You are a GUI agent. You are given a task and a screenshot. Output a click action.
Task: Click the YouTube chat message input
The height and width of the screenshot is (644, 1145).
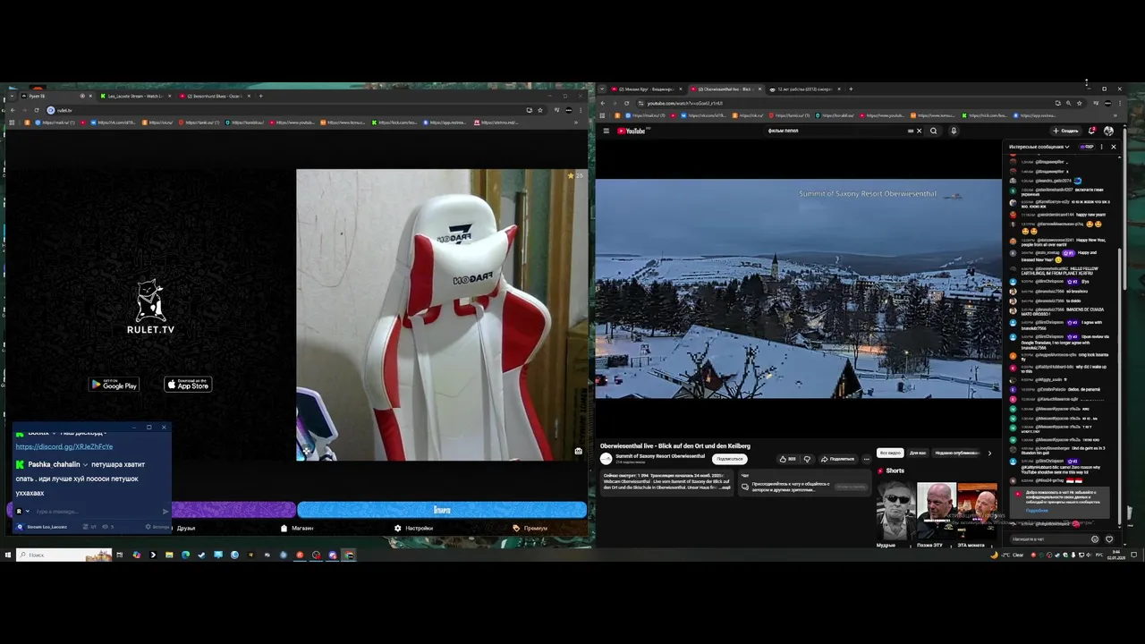pos(1048,539)
